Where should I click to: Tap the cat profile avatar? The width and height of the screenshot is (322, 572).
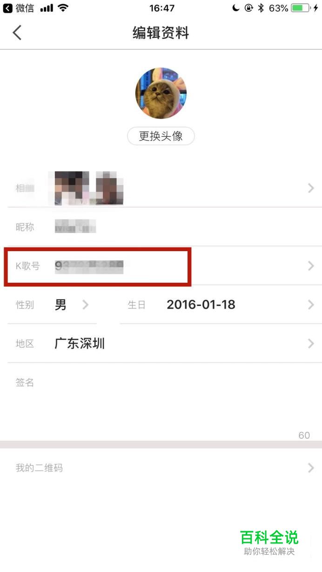pyautogui.click(x=161, y=93)
